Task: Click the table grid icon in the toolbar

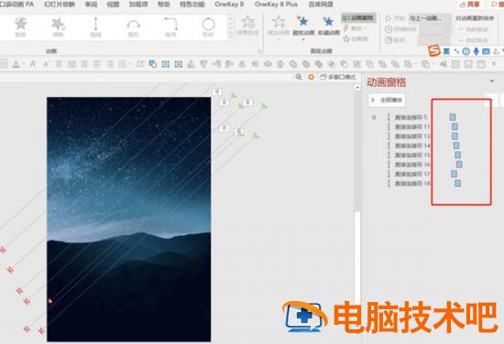Action: [122, 64]
